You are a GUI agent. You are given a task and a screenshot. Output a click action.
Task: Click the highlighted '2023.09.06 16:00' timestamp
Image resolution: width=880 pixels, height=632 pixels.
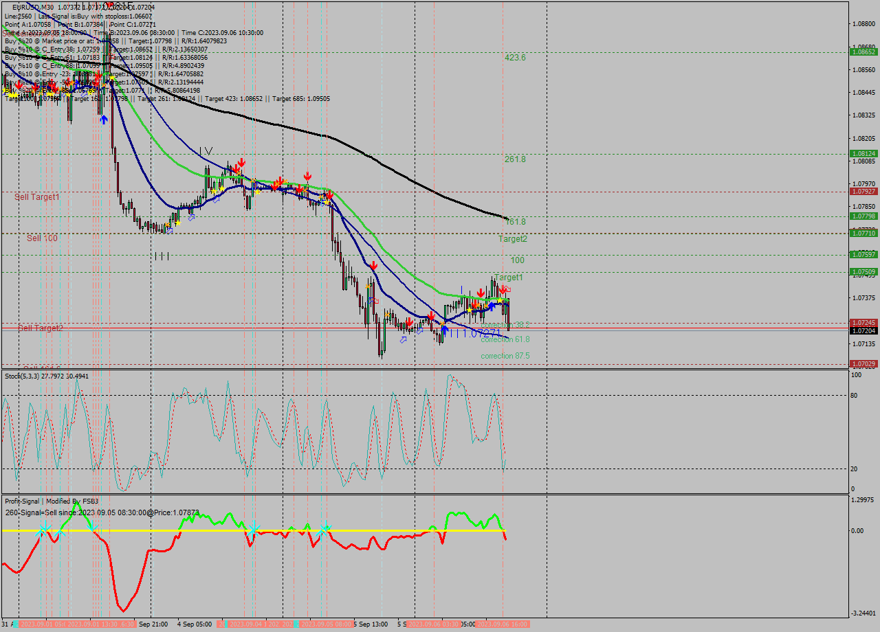pos(500,625)
